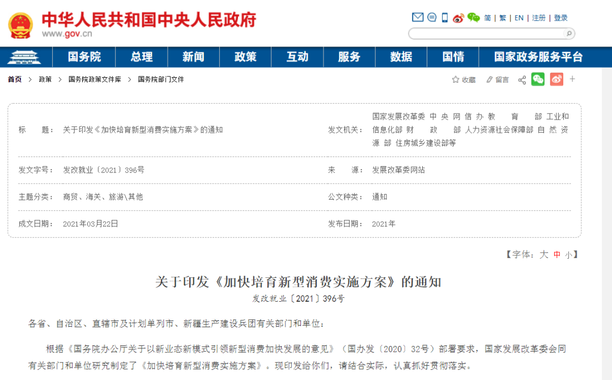612x380 pixels.
Task: Click the government building home icon
Action: point(25,57)
